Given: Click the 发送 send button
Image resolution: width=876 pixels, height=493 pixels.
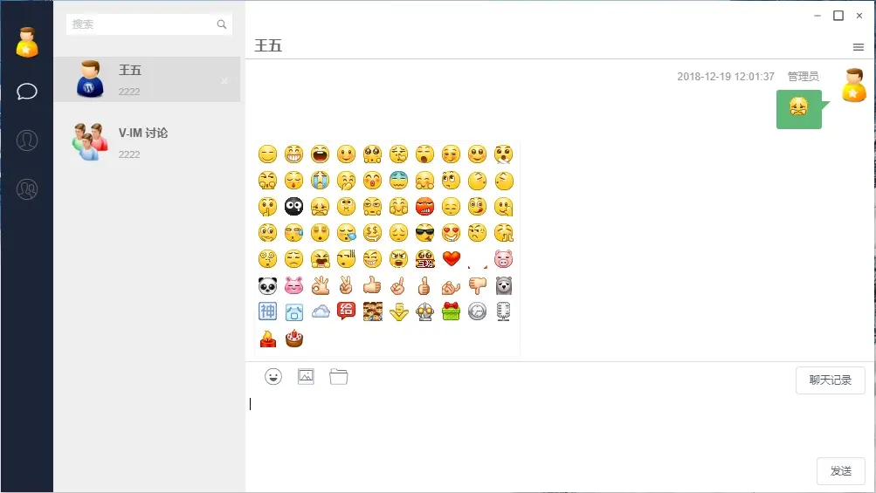Looking at the screenshot, I should [841, 471].
